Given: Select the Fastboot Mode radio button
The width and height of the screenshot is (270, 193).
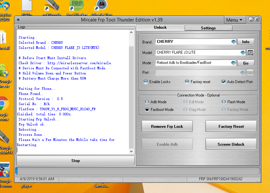Looking at the screenshot, I should [147, 110].
